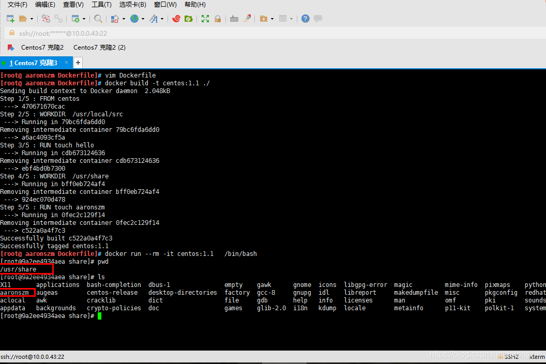Close the Centos7 克隆3 tab

click(x=66, y=63)
